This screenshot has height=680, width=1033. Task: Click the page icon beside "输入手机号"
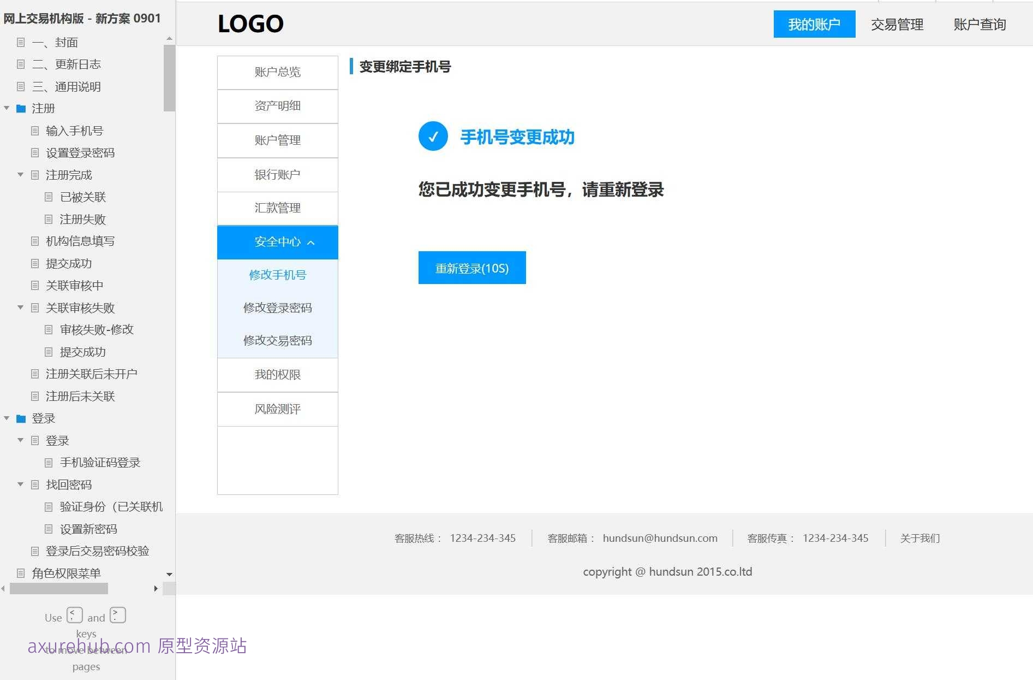tap(34, 131)
